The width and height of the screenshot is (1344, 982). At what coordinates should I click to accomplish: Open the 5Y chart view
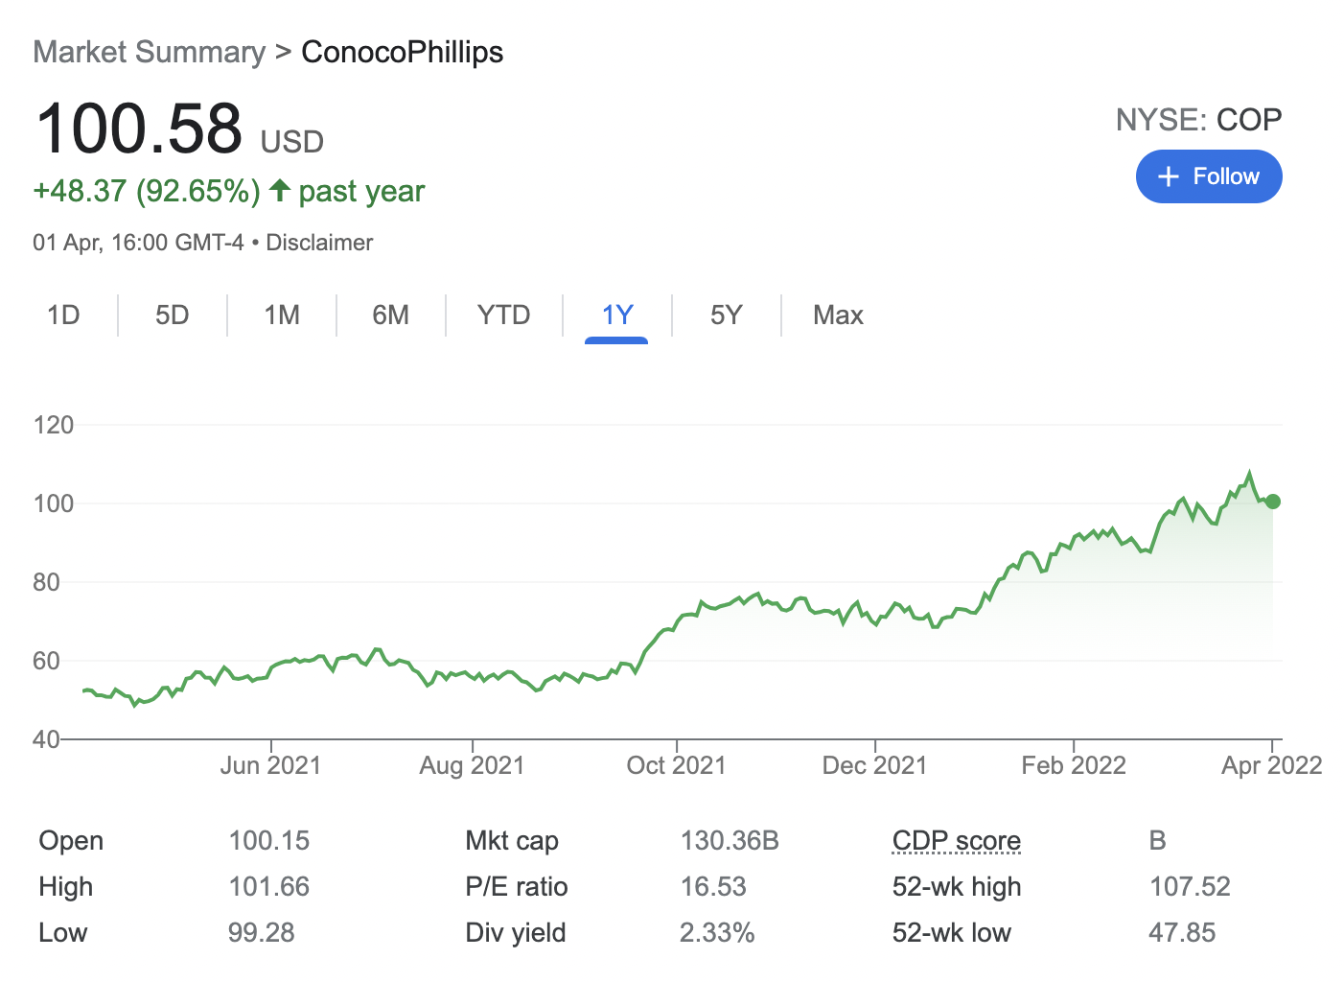726,316
